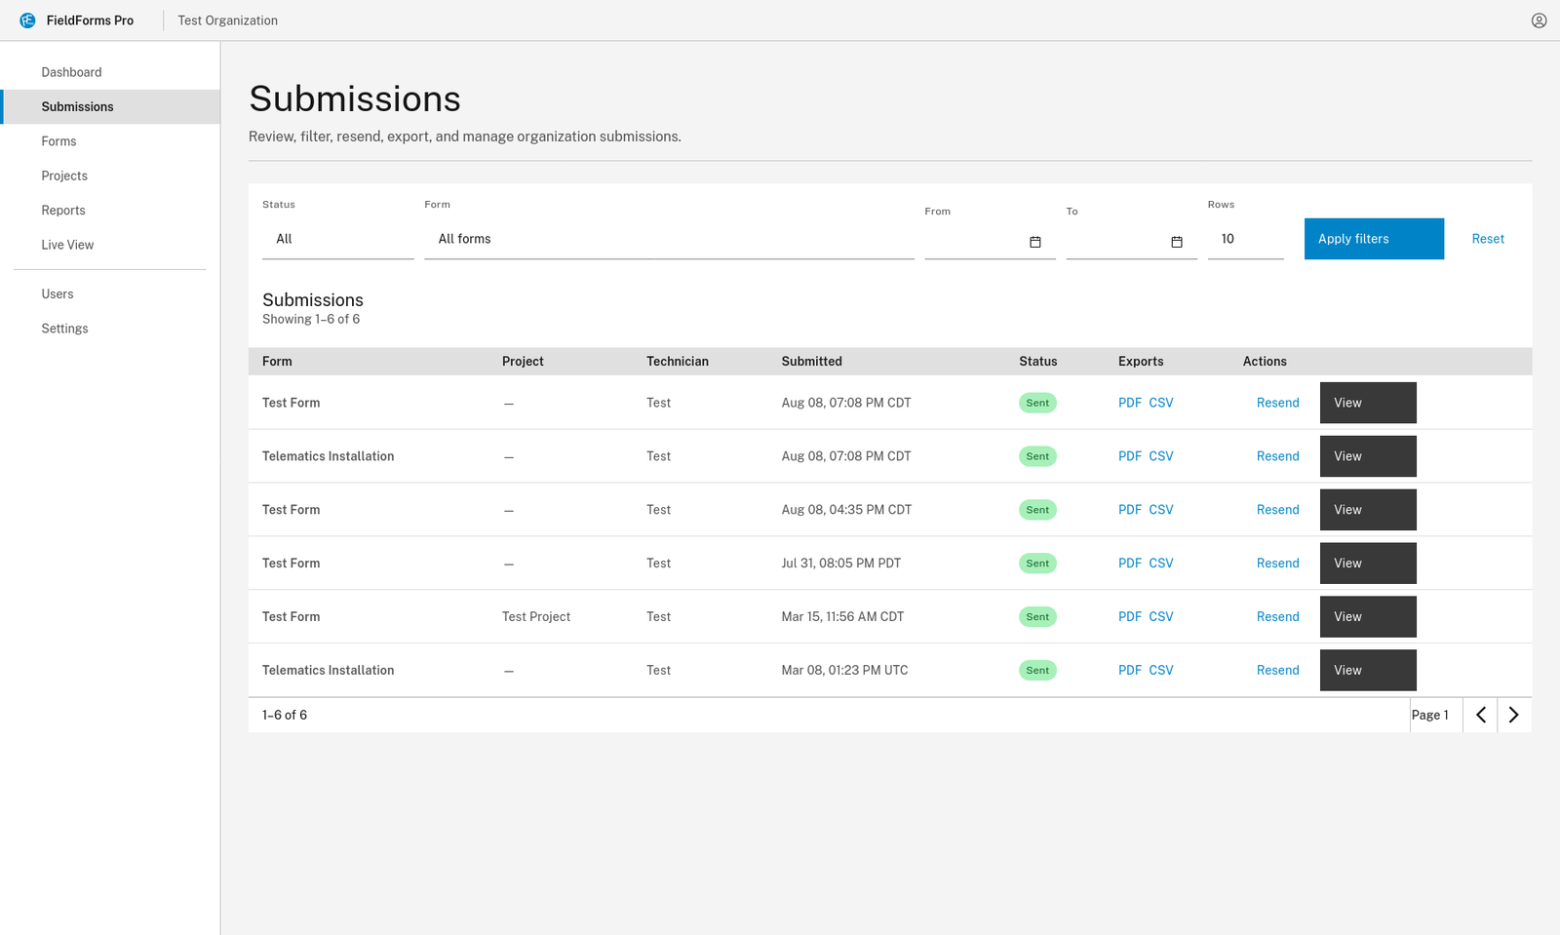The width and height of the screenshot is (1560, 935).
Task: Resend the Aug 08 Telematics Installation submission
Action: click(x=1277, y=456)
